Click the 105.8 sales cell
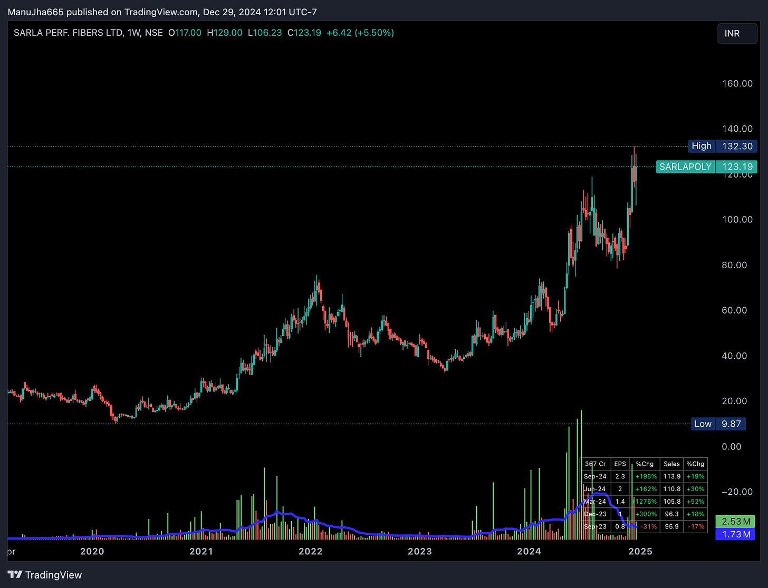The image size is (768, 588). (671, 502)
